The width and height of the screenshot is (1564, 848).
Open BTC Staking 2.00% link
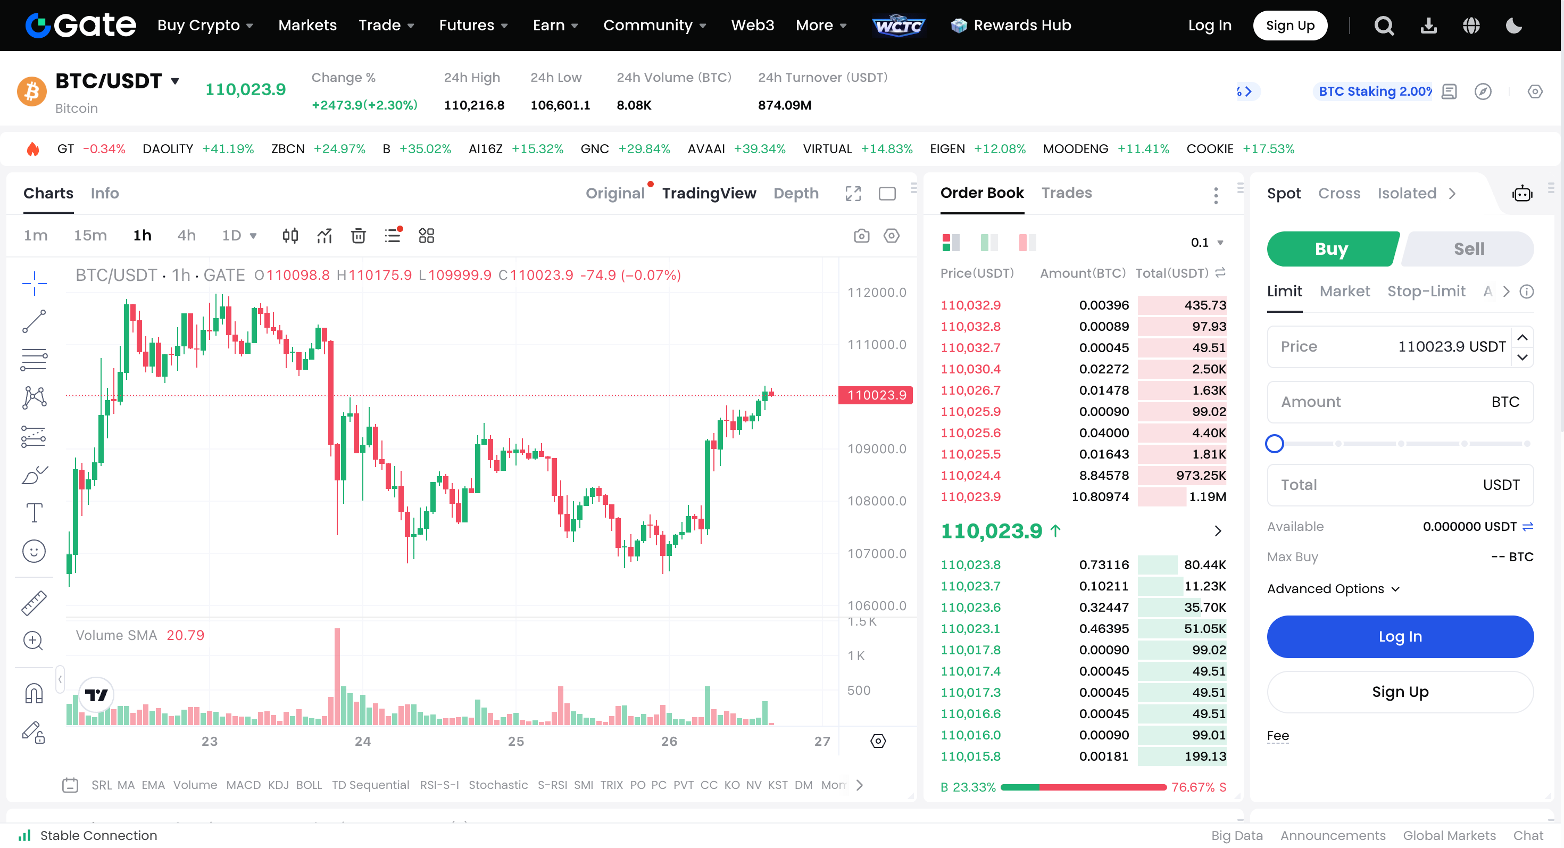[1375, 91]
